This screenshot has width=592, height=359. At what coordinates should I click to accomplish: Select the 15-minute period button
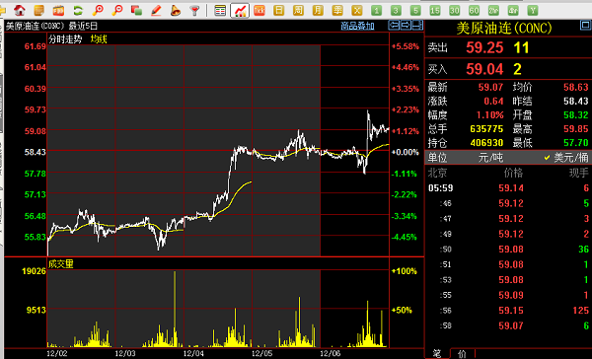pyautogui.click(x=434, y=10)
